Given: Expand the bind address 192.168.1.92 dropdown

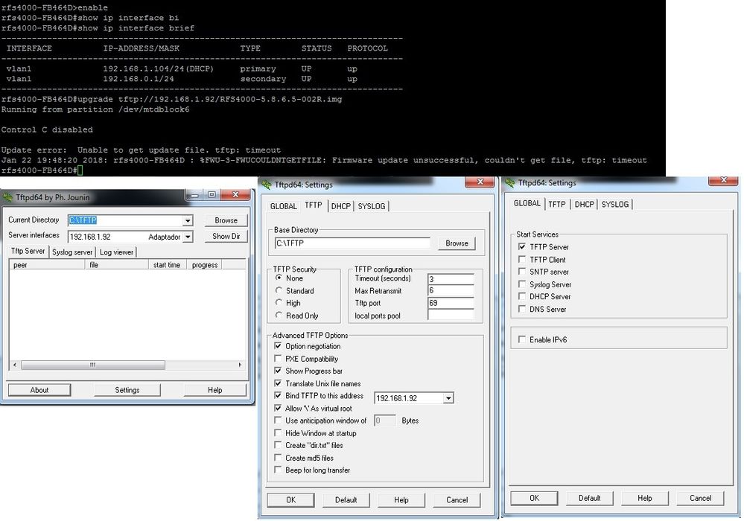Looking at the screenshot, I should 448,398.
